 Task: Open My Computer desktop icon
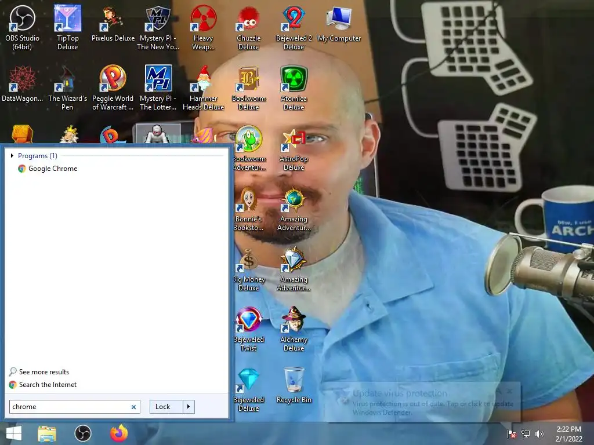(339, 24)
